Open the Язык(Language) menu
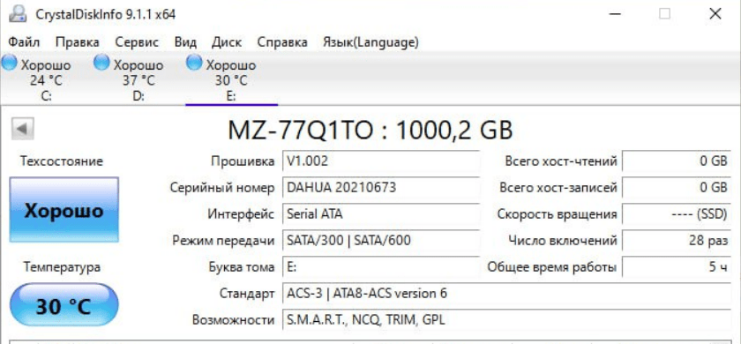This screenshot has height=344, width=741. tap(370, 42)
